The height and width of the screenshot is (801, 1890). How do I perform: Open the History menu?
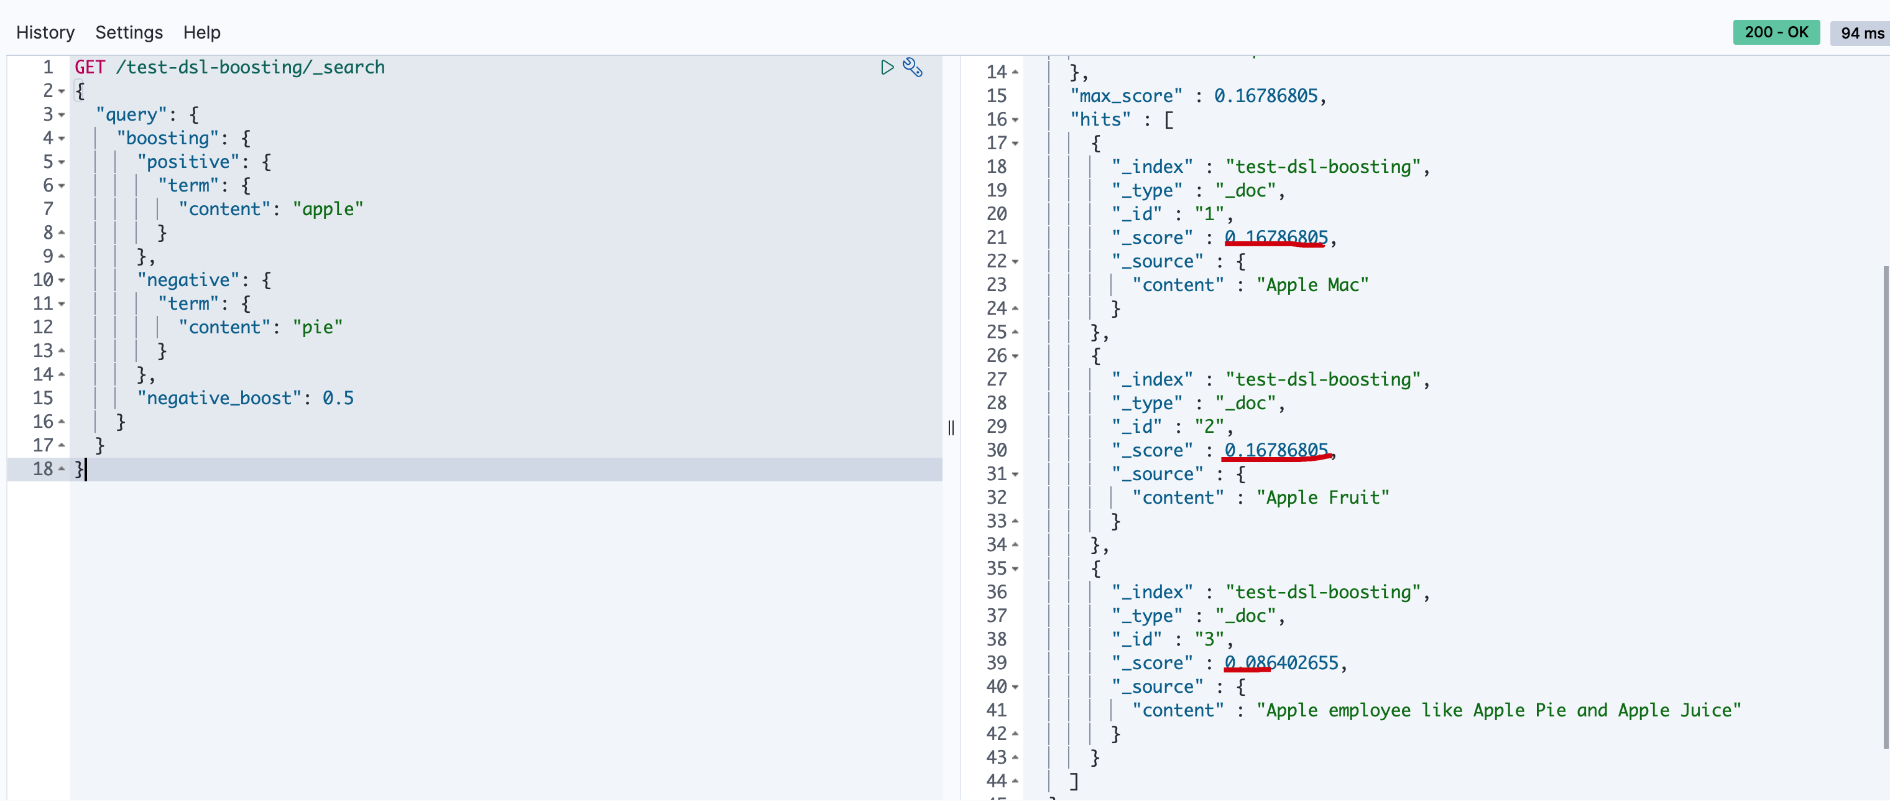pos(45,32)
